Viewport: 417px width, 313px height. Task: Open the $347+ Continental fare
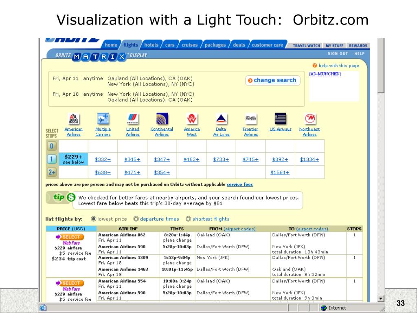[162, 159]
